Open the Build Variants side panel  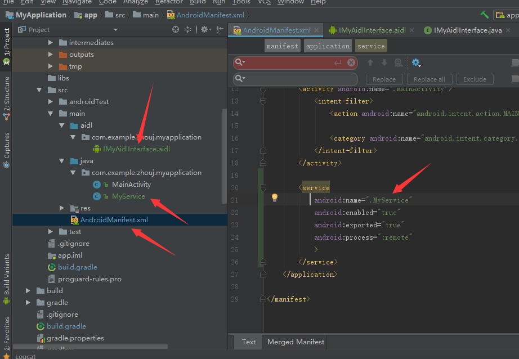click(x=6, y=276)
